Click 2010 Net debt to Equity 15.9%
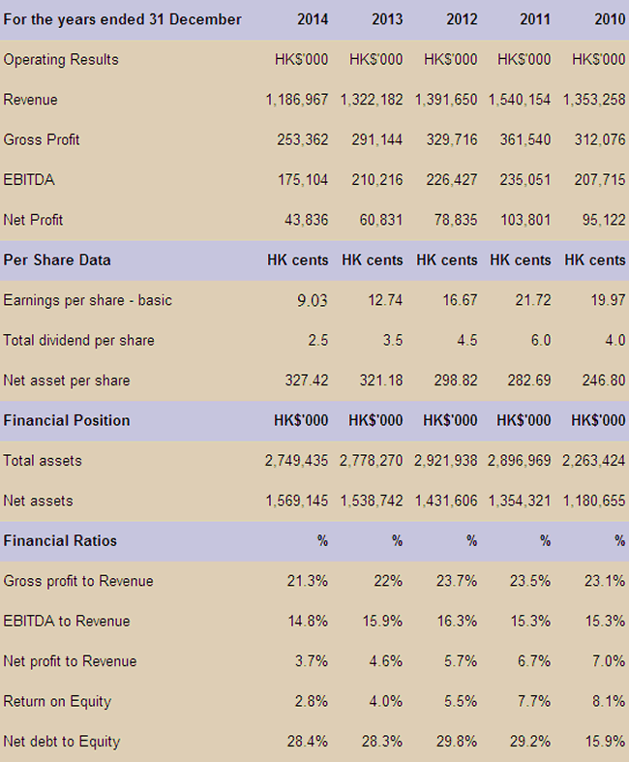The height and width of the screenshot is (762, 629). point(605,742)
